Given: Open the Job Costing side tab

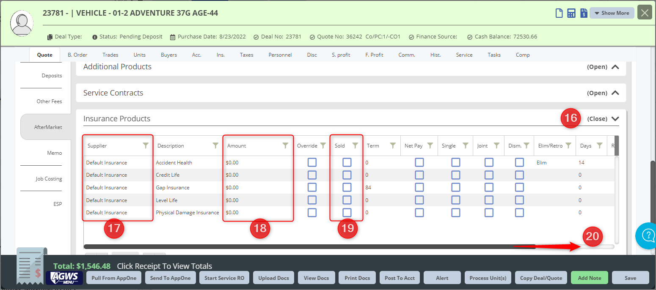Looking at the screenshot, I should click(49, 179).
